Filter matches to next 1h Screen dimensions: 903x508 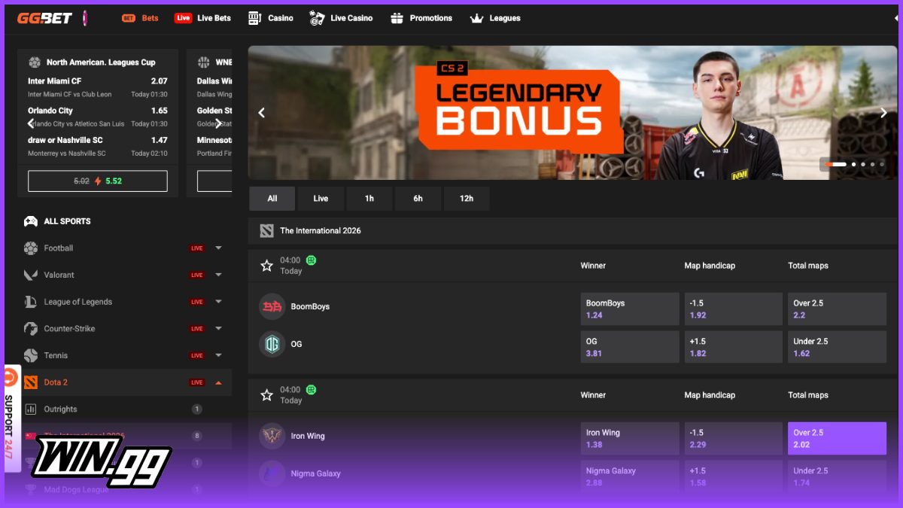pyautogui.click(x=369, y=199)
